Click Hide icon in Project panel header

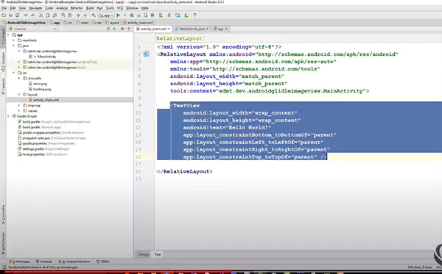(x=130, y=29)
